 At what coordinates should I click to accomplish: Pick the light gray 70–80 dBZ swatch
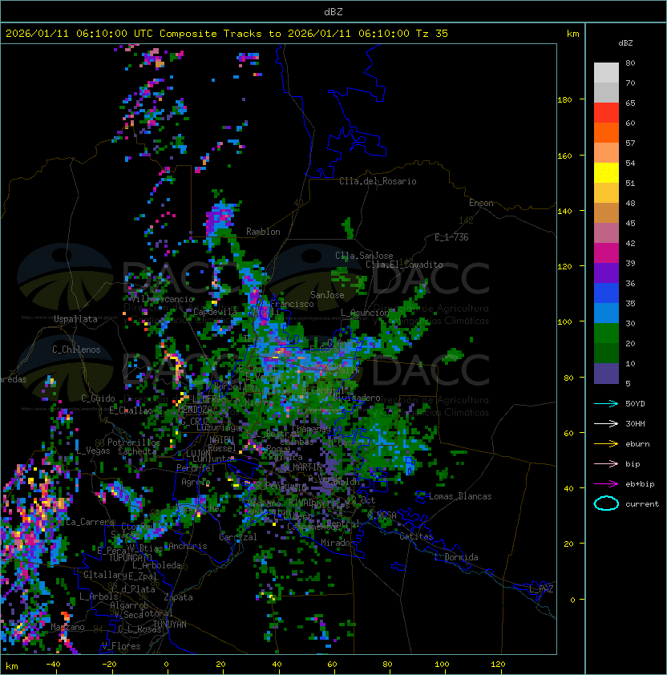[606, 73]
